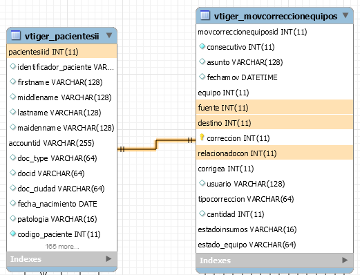Click the filled diamond beside codigo_paciente

(13, 234)
